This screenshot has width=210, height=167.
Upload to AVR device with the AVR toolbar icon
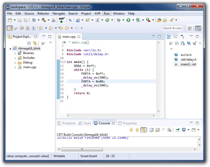click(61, 20)
